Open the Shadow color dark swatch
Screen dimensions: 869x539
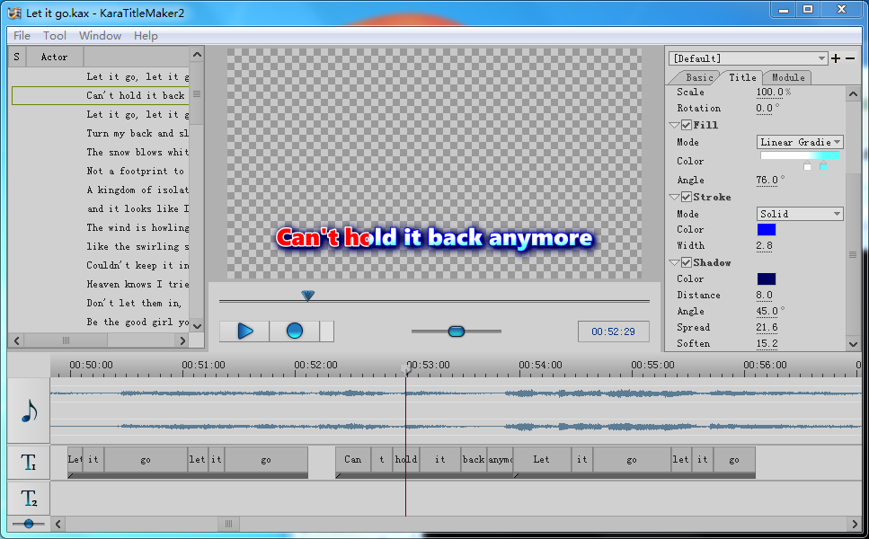pos(767,278)
